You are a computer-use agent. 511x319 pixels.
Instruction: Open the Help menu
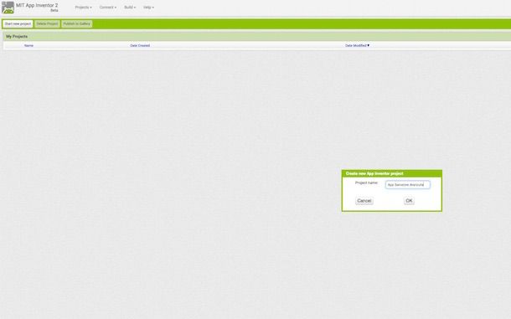(x=148, y=8)
